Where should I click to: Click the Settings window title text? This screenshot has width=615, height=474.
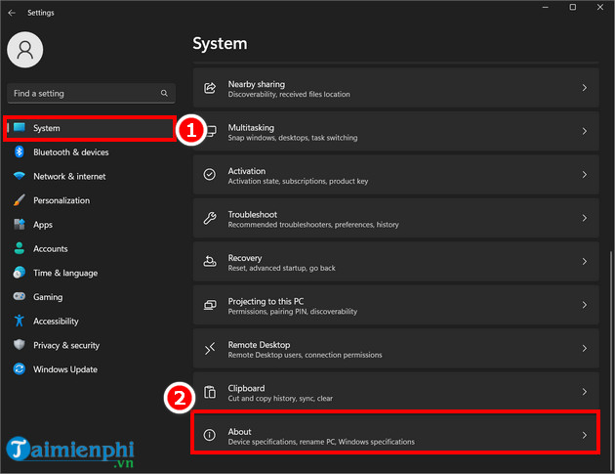click(x=41, y=13)
